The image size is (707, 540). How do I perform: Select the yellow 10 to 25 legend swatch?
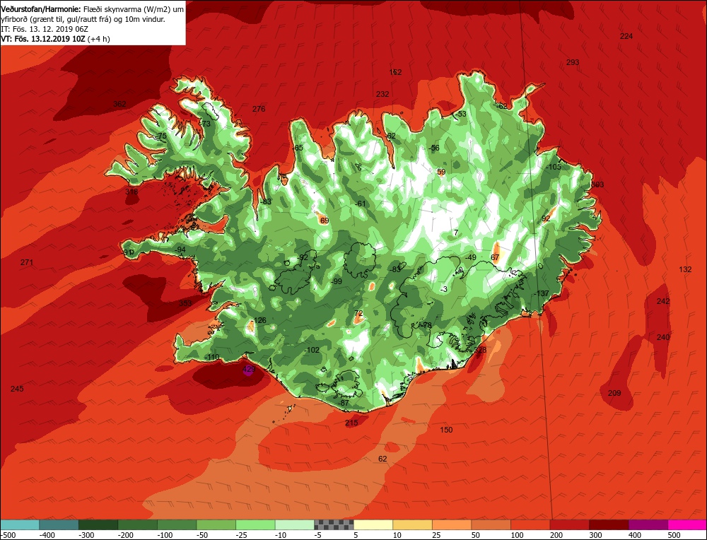(412, 525)
